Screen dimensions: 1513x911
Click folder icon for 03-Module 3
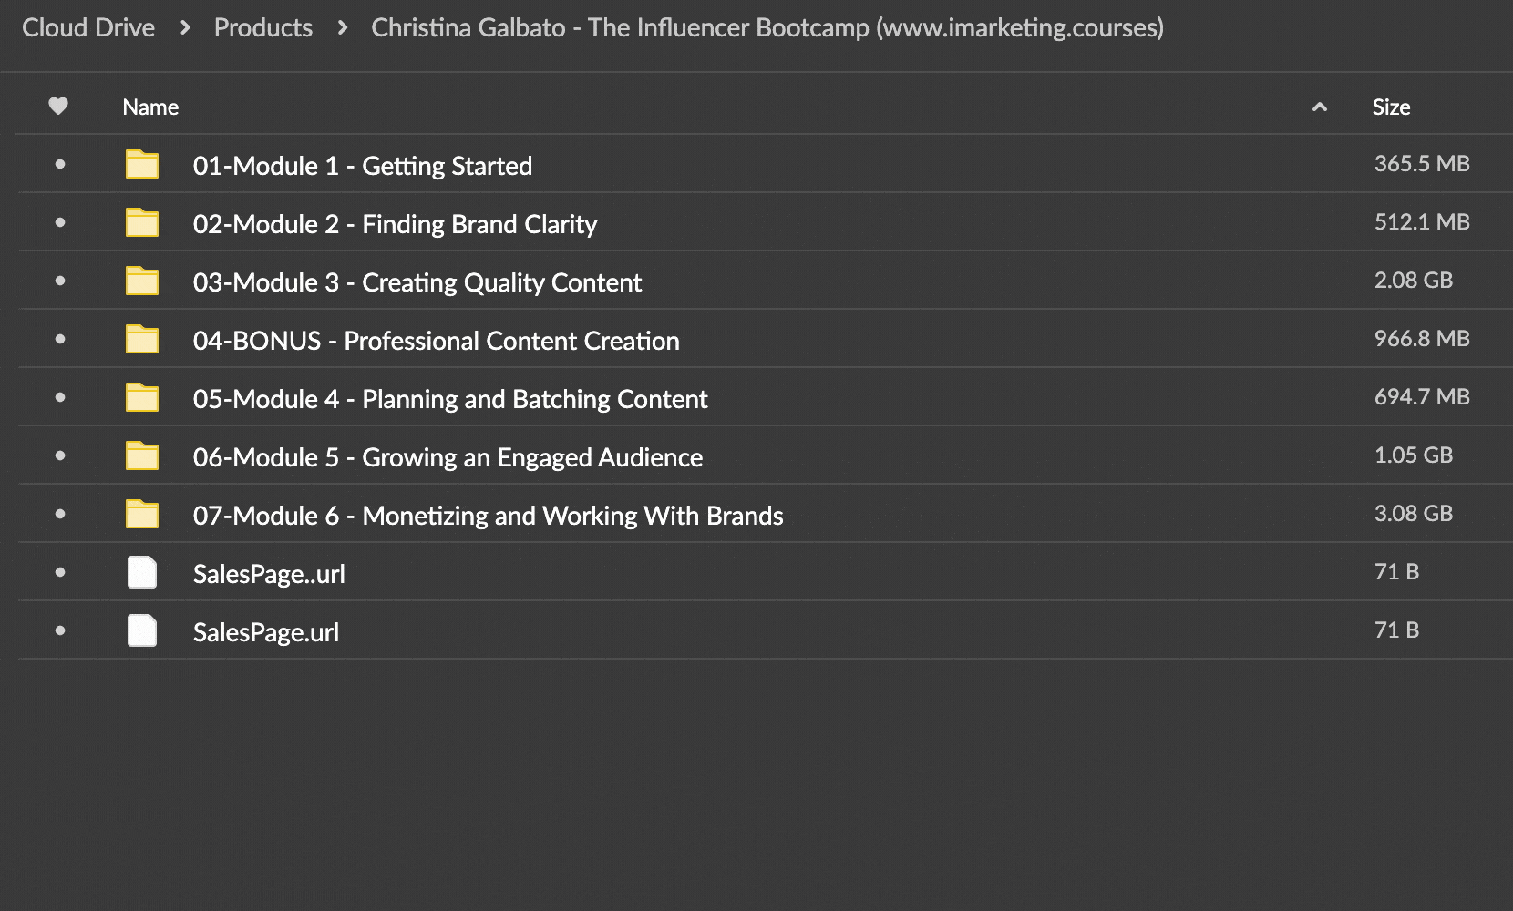click(x=142, y=281)
